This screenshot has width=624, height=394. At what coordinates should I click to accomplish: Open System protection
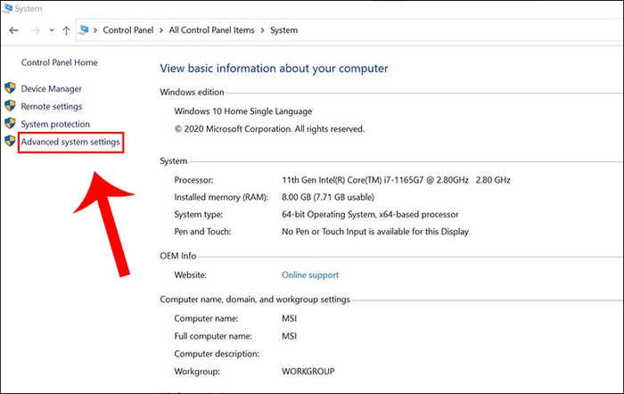point(55,124)
